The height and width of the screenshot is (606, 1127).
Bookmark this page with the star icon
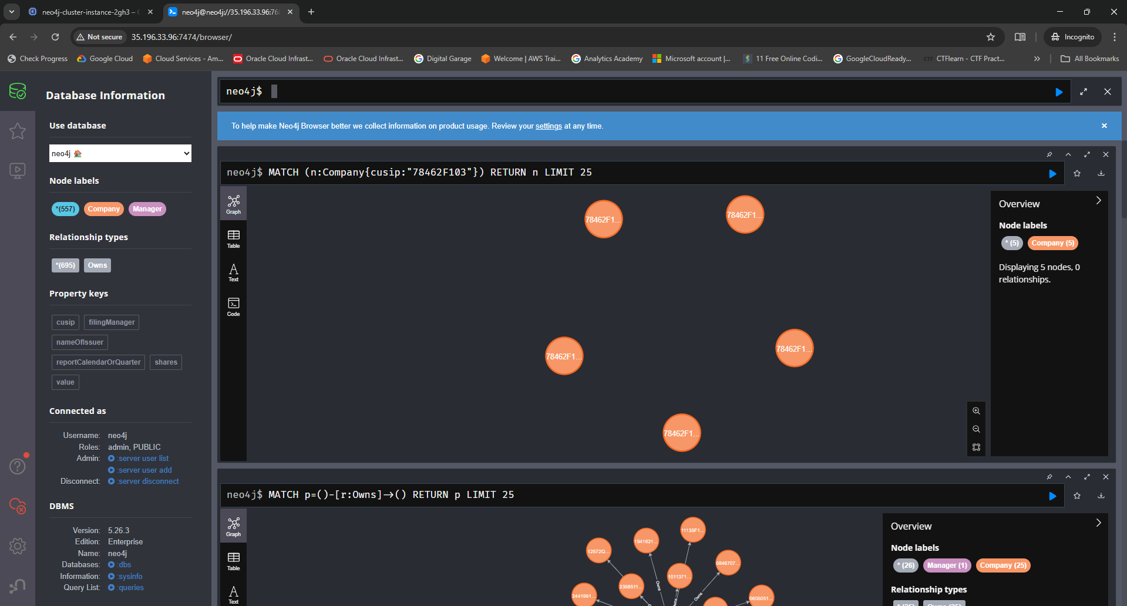(991, 37)
